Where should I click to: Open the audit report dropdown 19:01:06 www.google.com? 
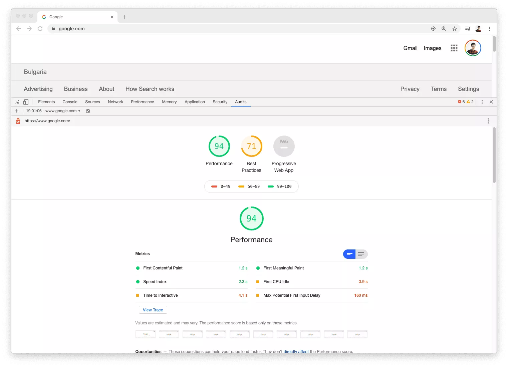(53, 111)
